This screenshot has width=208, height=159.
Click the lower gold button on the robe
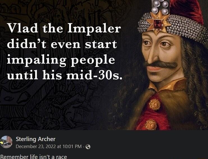(151, 124)
